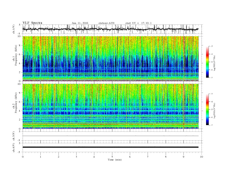Click tick label "6" on the Time axis
Image resolution: width=227 pixels, height=176 pixels.
130,157
